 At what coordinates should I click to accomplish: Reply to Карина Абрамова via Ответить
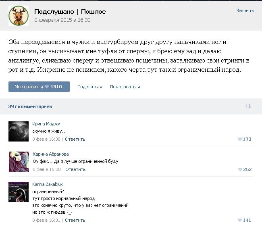coord(75,169)
